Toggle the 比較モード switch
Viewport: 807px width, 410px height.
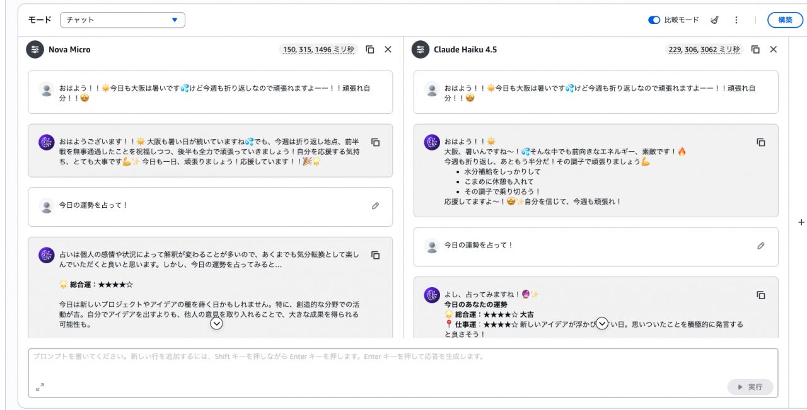coord(654,20)
